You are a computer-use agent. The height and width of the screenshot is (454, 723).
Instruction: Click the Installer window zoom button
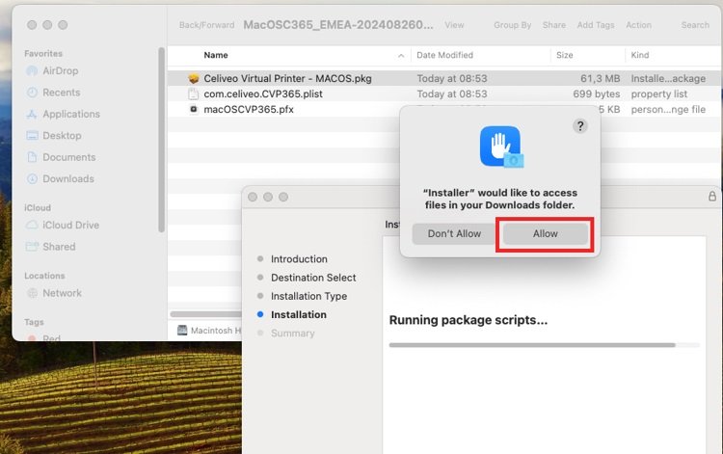[283, 197]
